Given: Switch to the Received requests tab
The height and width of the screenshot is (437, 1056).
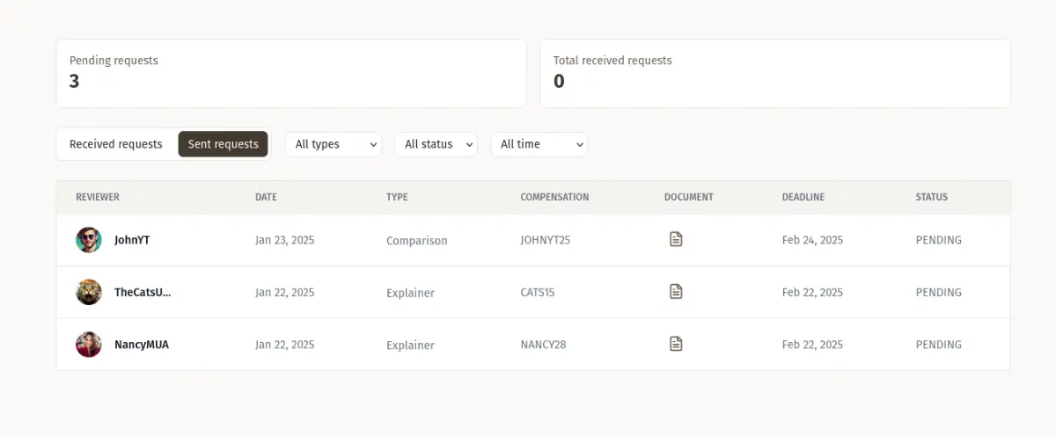Looking at the screenshot, I should pos(116,144).
